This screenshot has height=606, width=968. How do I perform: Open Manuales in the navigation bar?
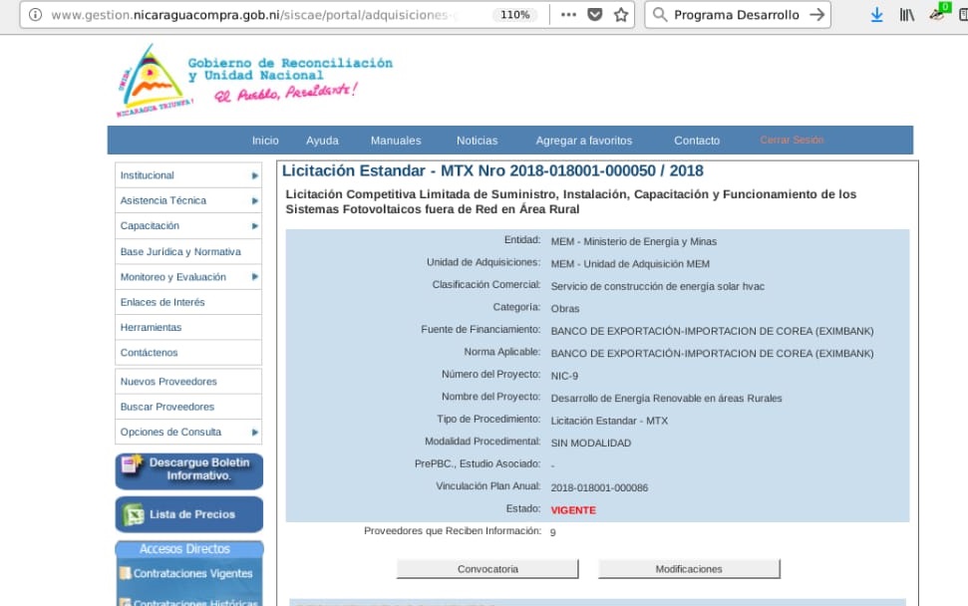coord(396,141)
